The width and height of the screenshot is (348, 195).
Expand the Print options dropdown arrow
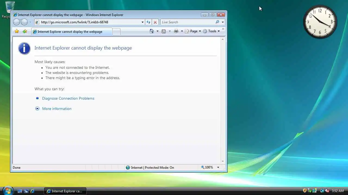(182, 31)
